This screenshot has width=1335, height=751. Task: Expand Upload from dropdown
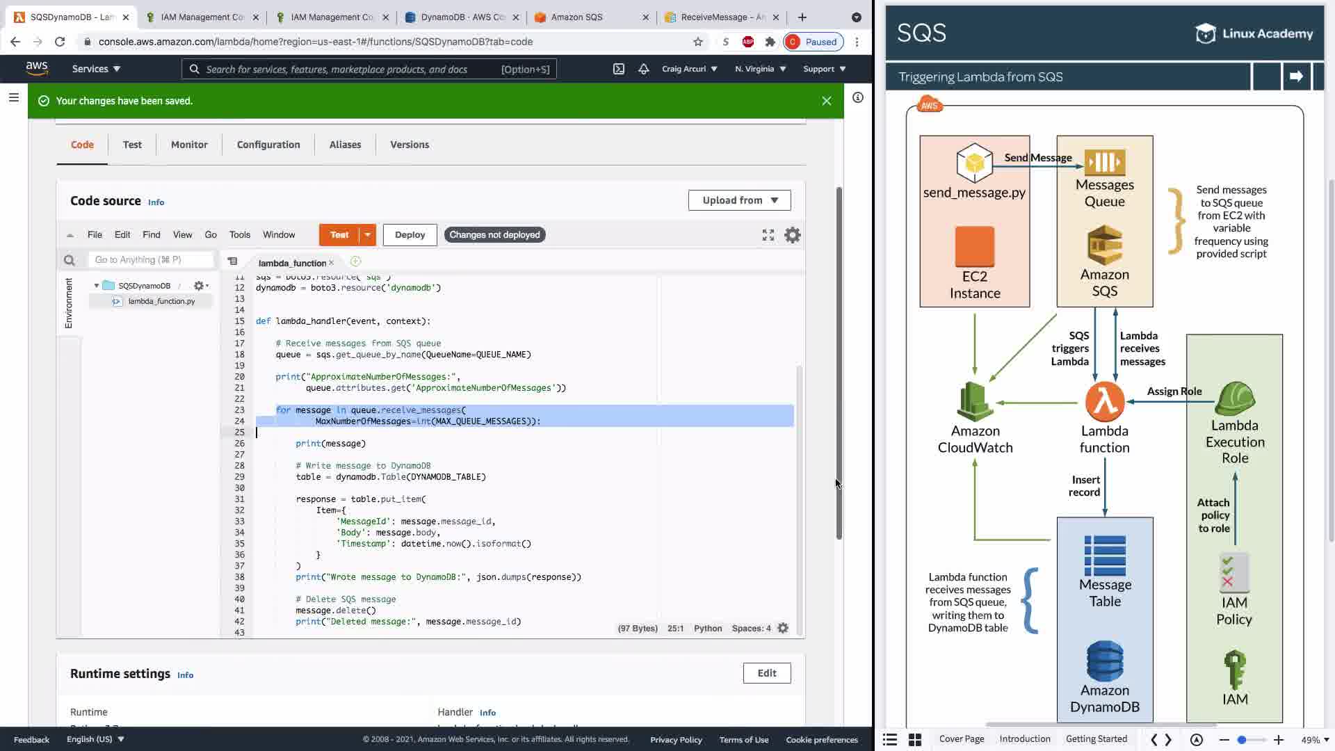coord(739,200)
